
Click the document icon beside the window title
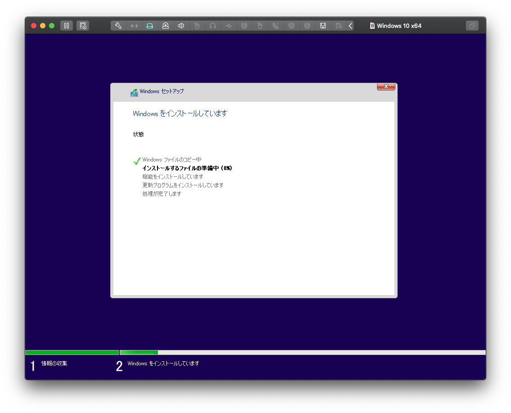point(372,26)
